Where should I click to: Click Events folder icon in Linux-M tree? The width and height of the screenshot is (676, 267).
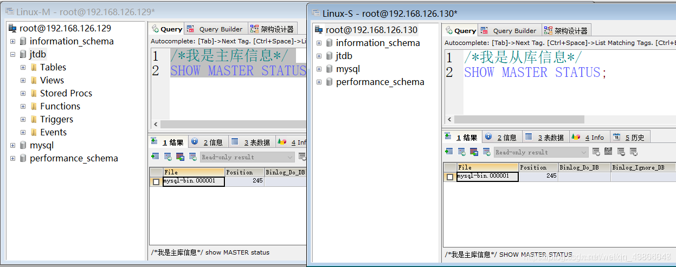pyautogui.click(x=34, y=132)
